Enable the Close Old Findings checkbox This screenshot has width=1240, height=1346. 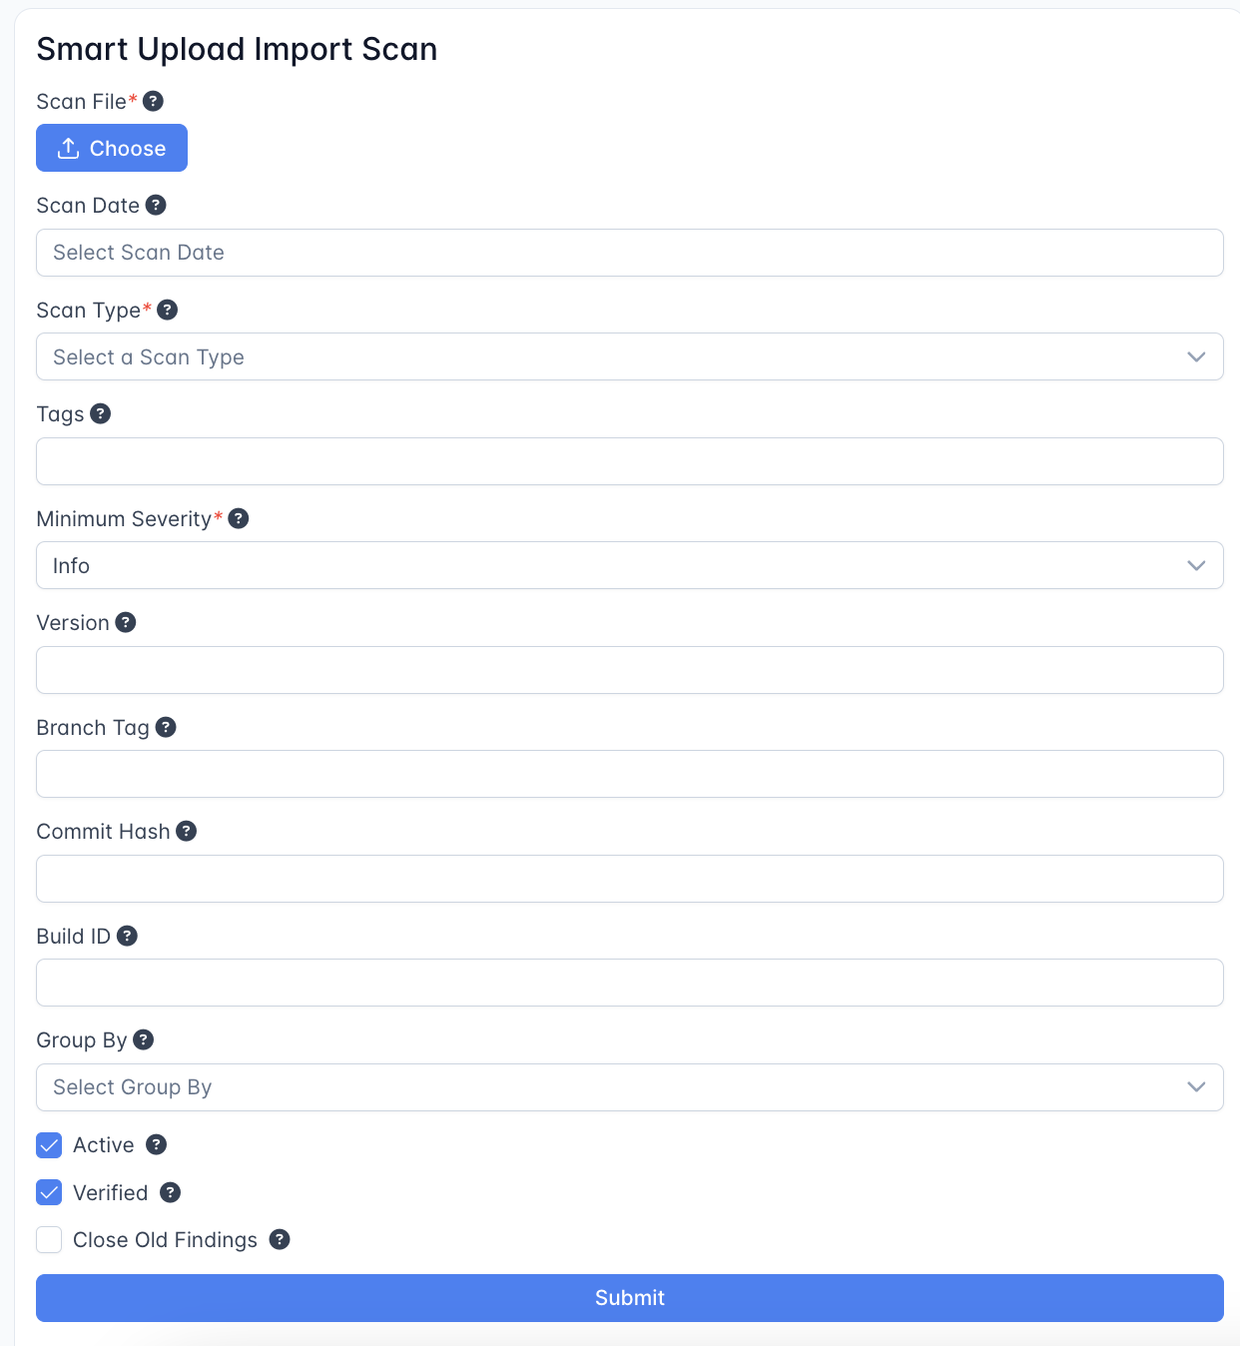(49, 1240)
